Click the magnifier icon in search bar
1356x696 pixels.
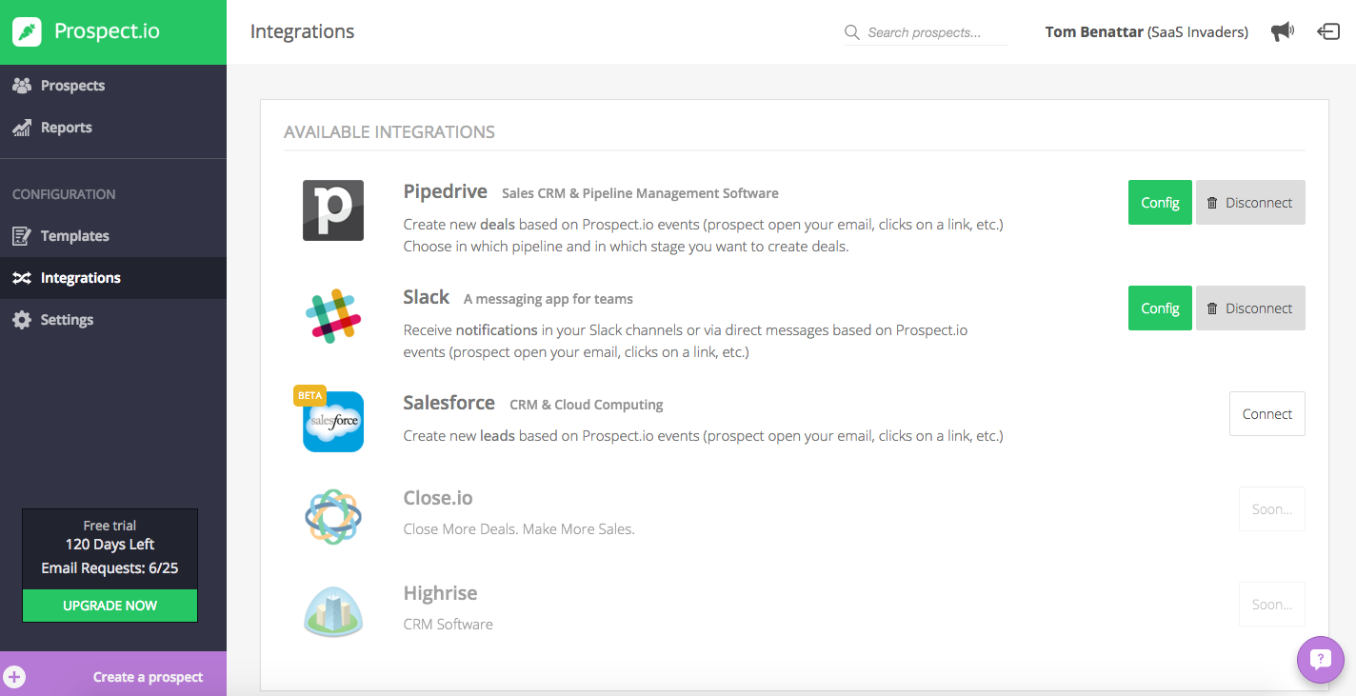pyautogui.click(x=852, y=32)
